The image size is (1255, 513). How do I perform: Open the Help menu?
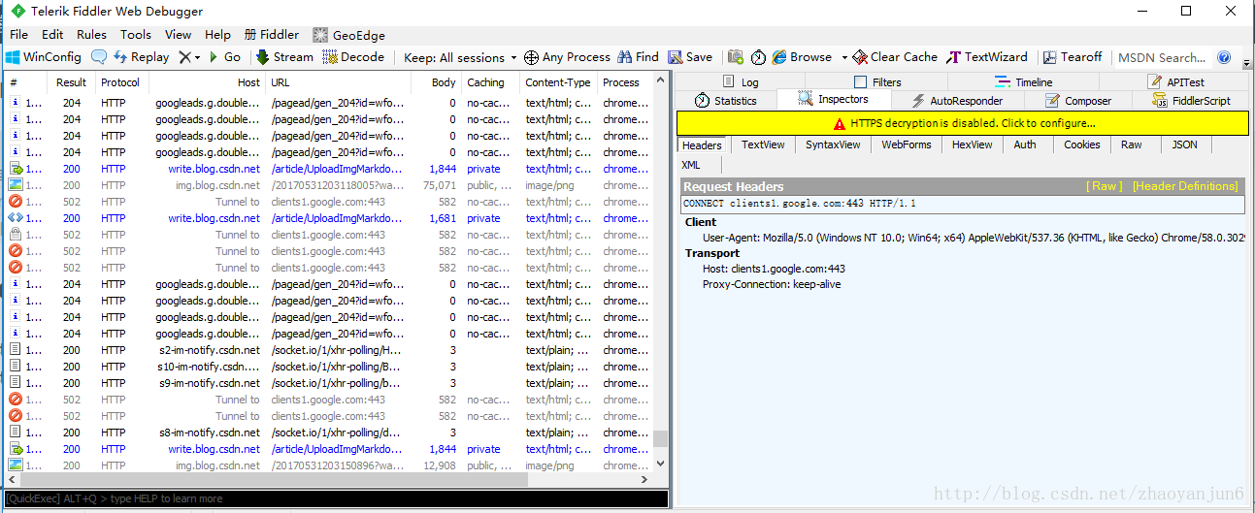point(218,35)
